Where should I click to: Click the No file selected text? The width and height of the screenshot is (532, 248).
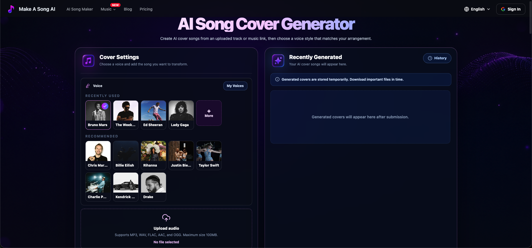coord(166,242)
